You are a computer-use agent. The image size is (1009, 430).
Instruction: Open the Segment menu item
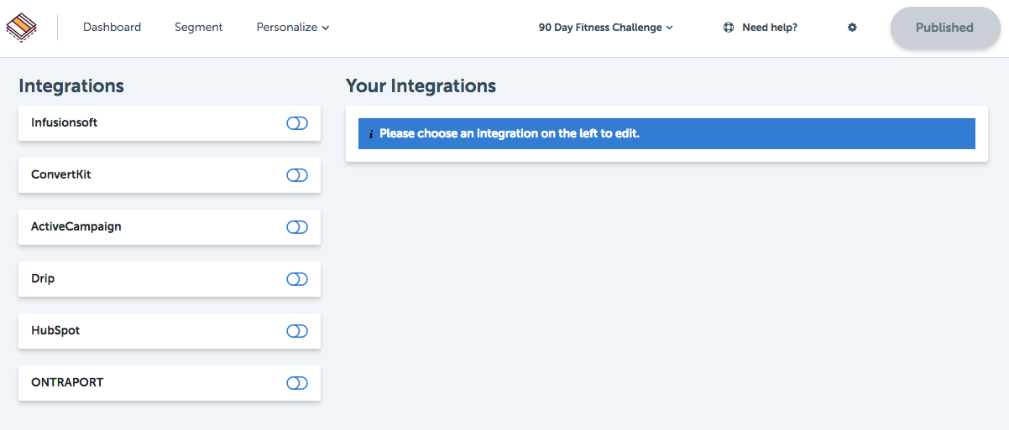click(x=198, y=28)
